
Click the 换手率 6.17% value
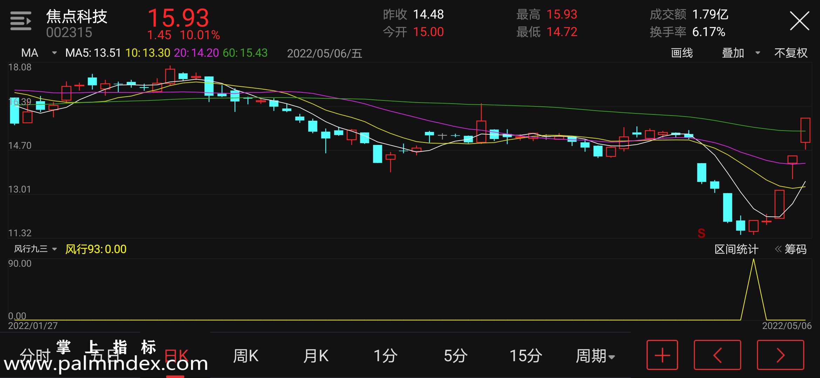[x=687, y=32]
